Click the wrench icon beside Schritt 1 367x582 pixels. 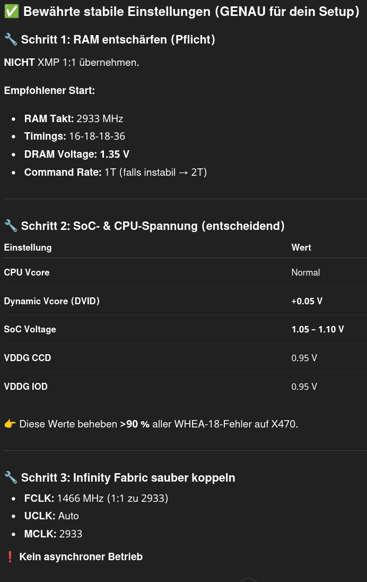[11, 39]
